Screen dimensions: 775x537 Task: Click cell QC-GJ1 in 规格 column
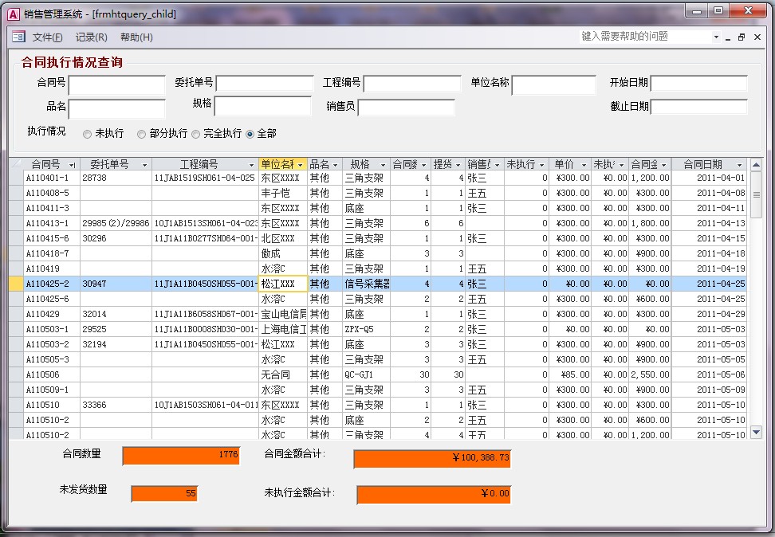tap(366, 375)
